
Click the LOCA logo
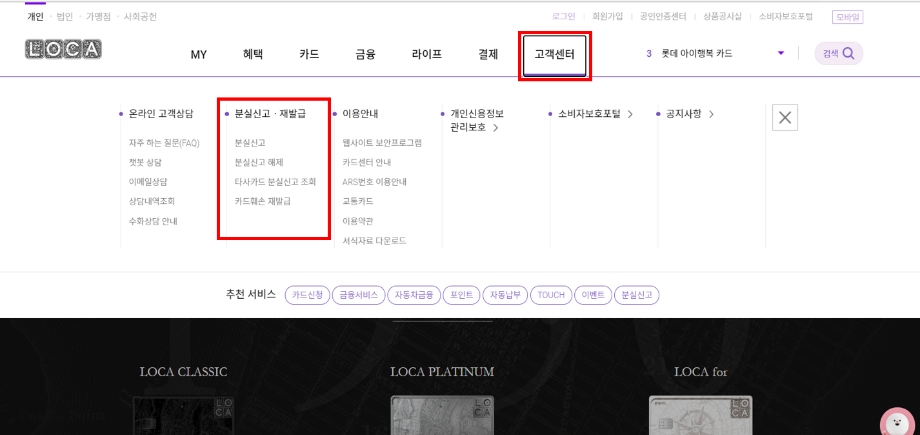tap(63, 50)
